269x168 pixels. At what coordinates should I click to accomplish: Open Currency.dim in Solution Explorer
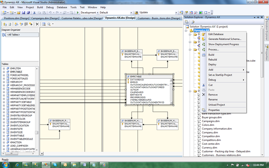[210, 148]
